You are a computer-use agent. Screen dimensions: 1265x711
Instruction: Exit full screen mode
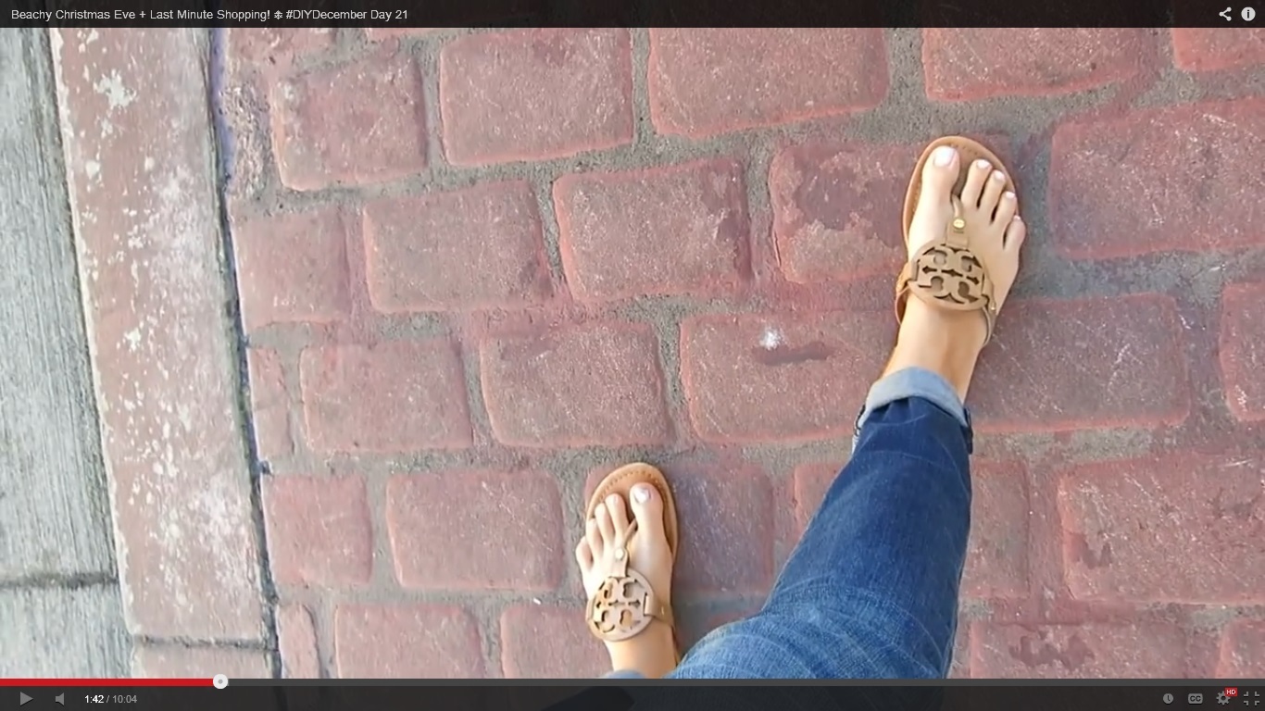click(1251, 699)
